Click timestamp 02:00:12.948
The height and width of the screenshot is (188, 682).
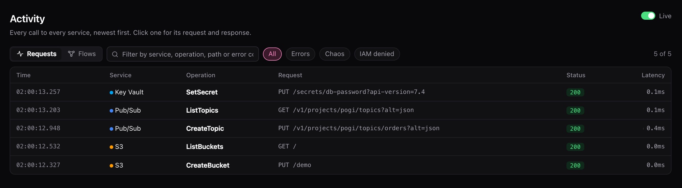(x=38, y=128)
